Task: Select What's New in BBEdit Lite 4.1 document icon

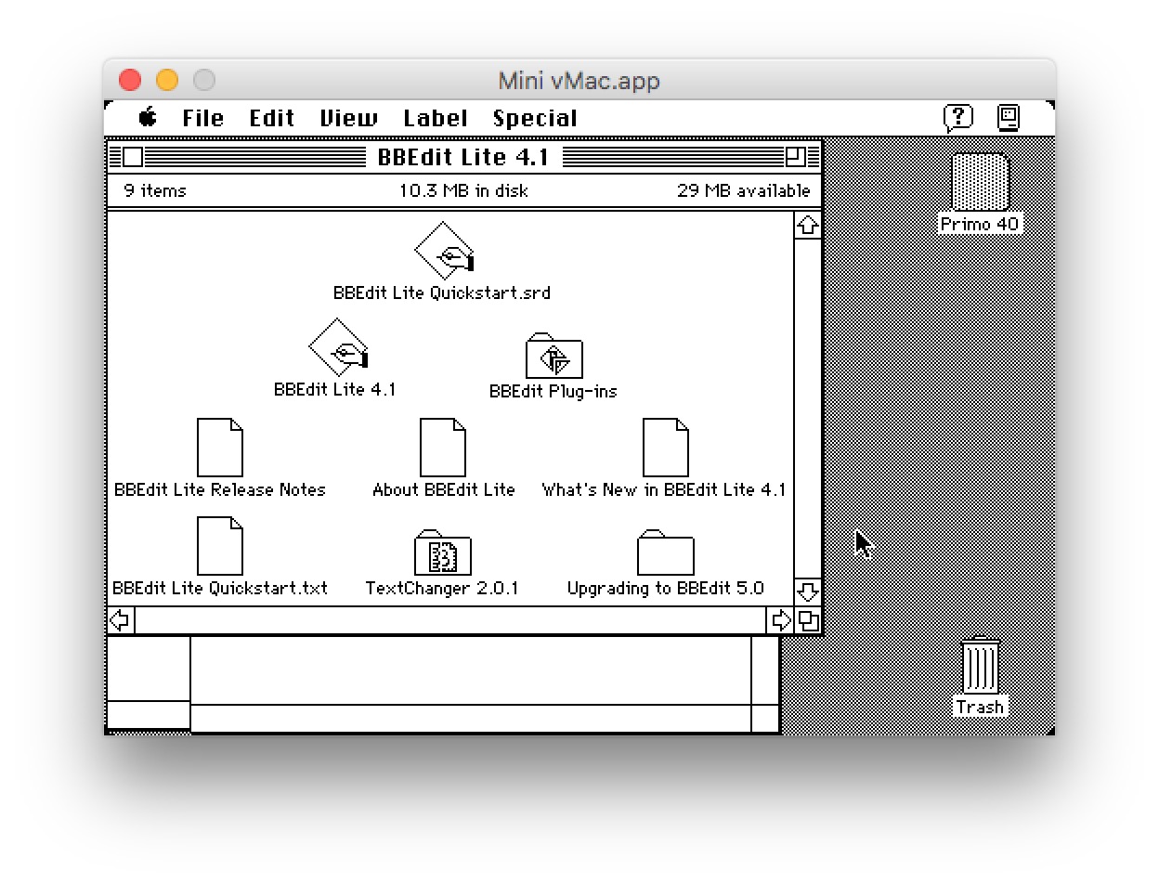Action: 666,447
